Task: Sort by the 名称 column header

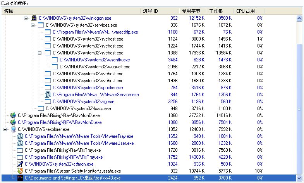Action: (x=71, y=11)
